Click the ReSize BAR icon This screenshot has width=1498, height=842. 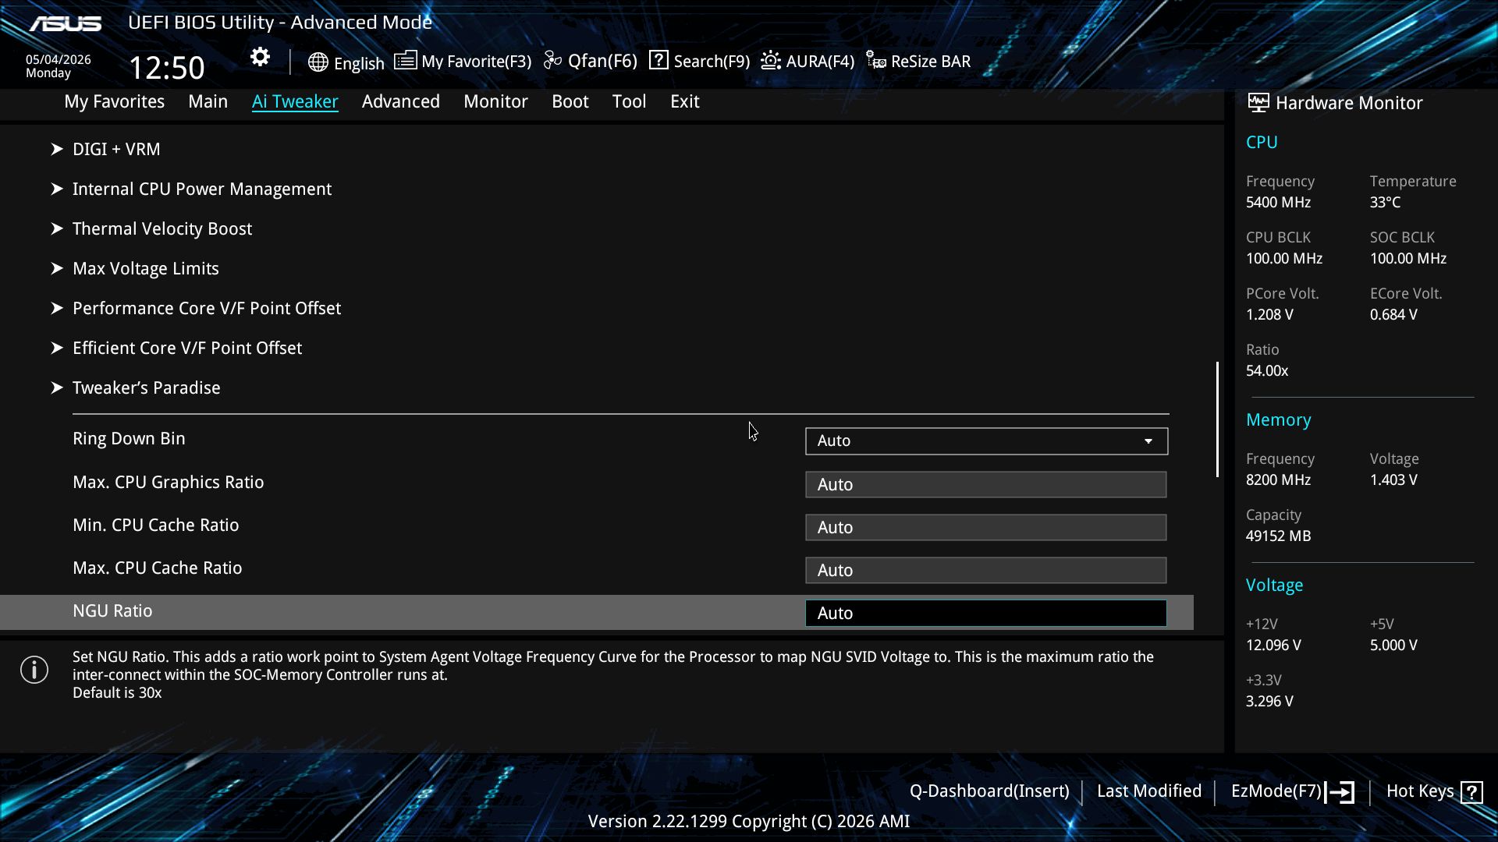[x=876, y=60]
